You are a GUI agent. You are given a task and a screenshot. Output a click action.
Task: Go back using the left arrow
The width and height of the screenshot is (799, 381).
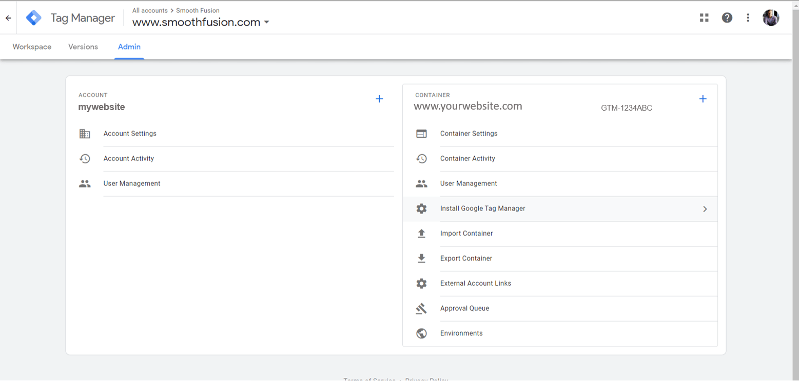[8, 18]
